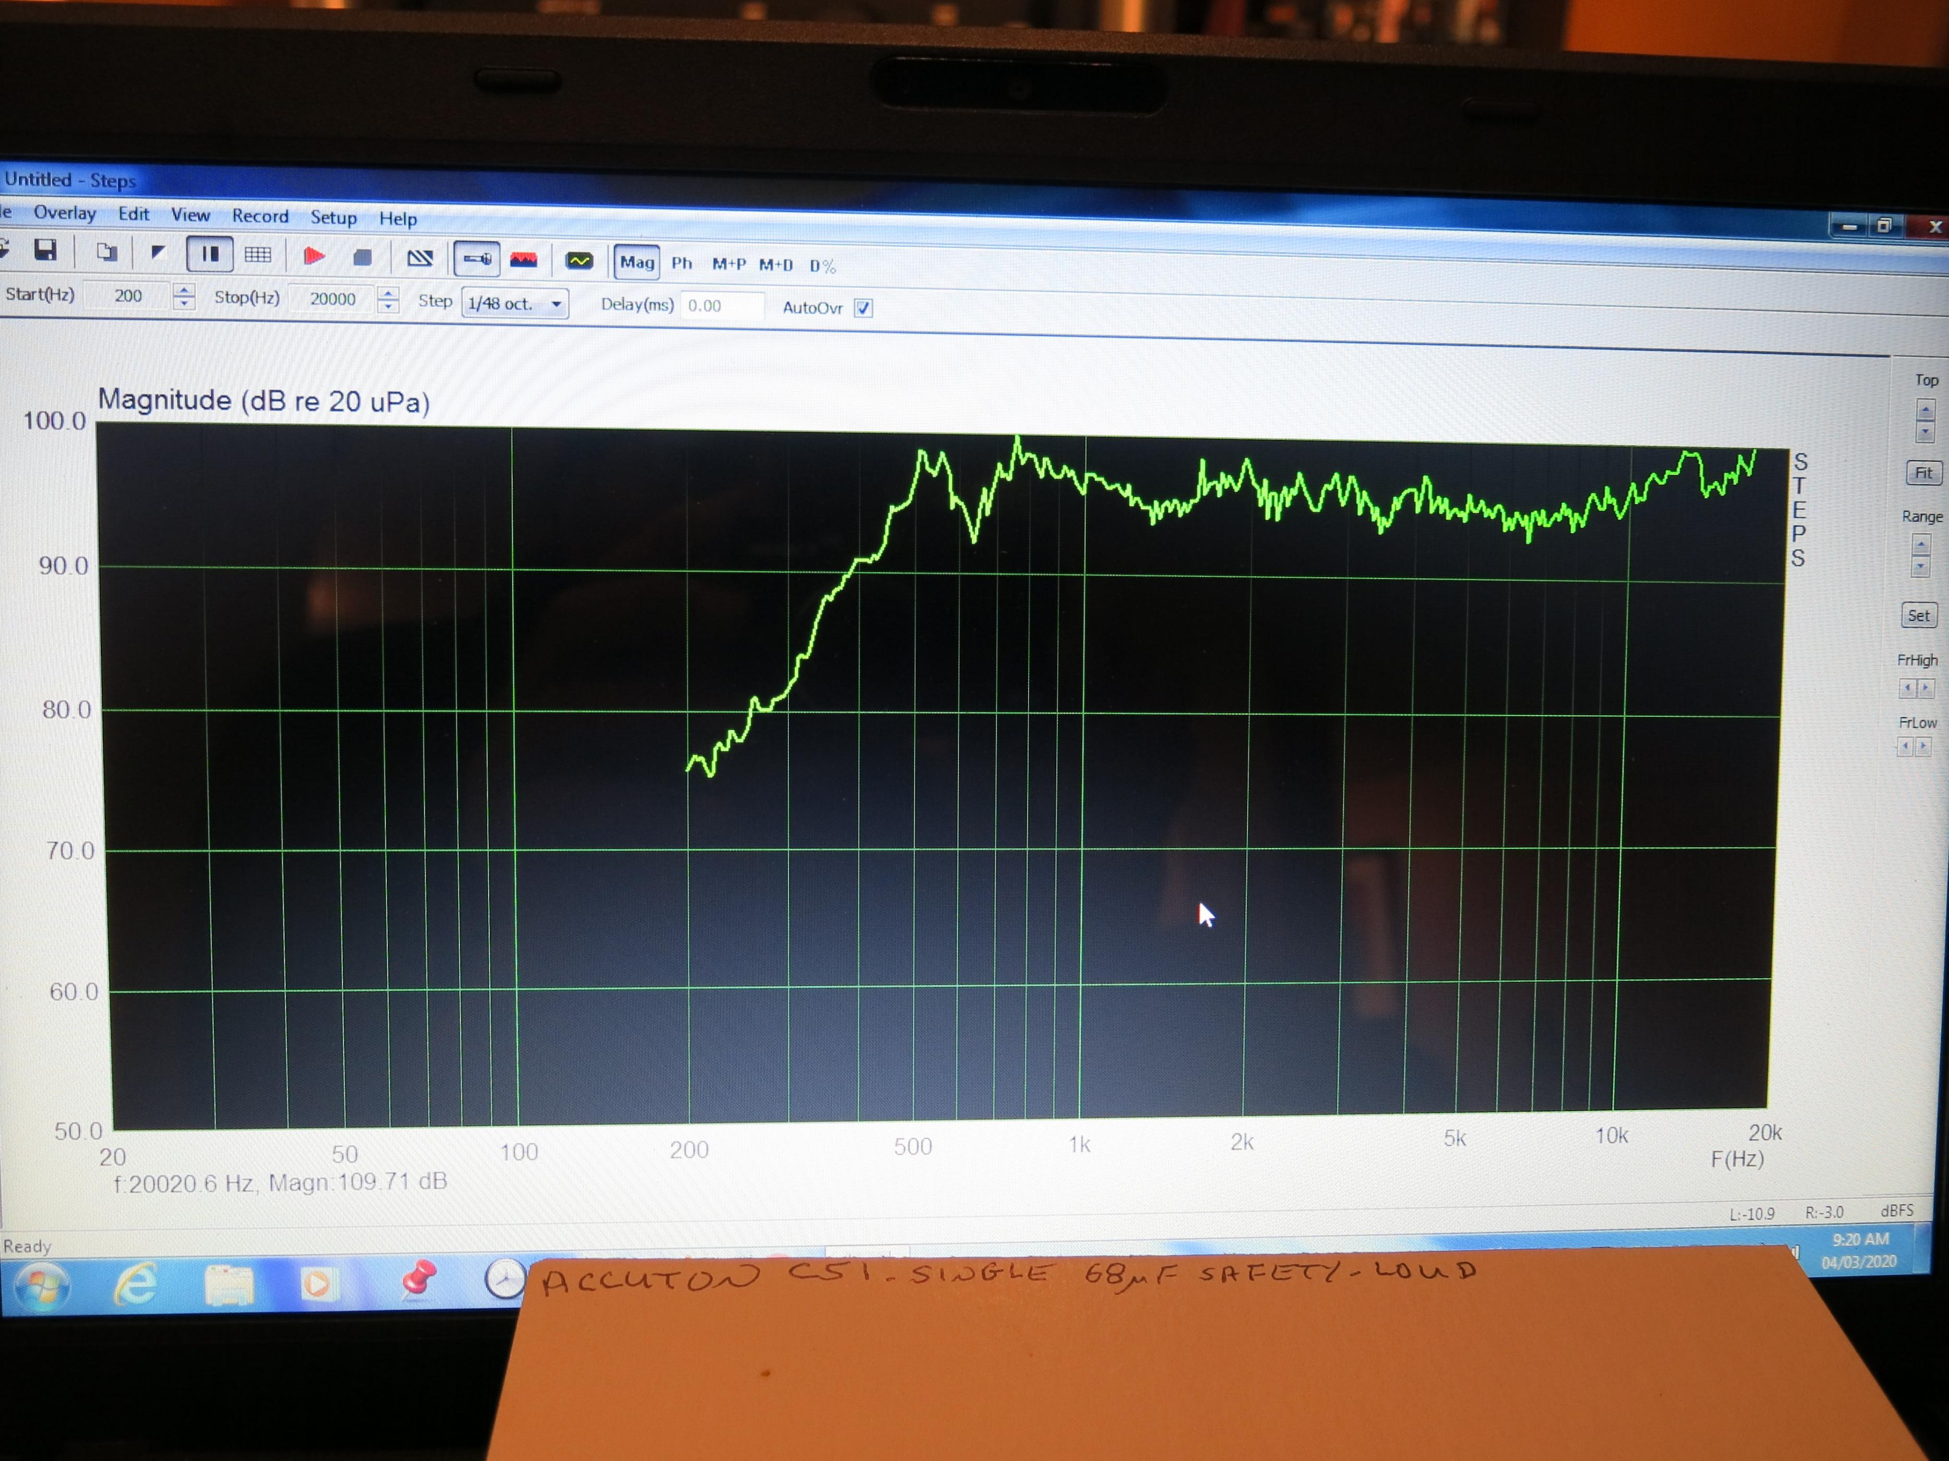Open the Record menu
This screenshot has height=1461, width=1949.
[x=260, y=217]
